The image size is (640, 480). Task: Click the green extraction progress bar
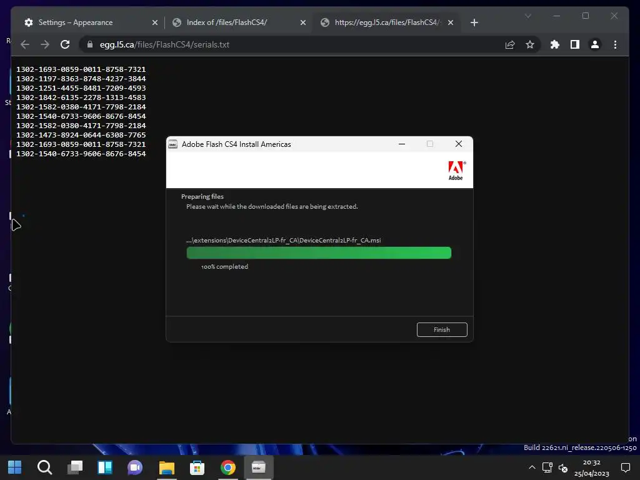tap(319, 253)
